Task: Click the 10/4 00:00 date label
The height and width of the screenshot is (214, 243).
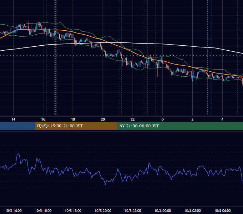Action: [163, 210]
